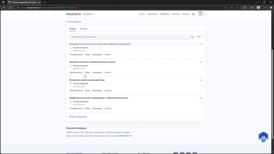The width and height of the screenshot is (274, 154).
Task: Click Бакалавриат tag under Гидравлические машины
Action: click(97, 108)
